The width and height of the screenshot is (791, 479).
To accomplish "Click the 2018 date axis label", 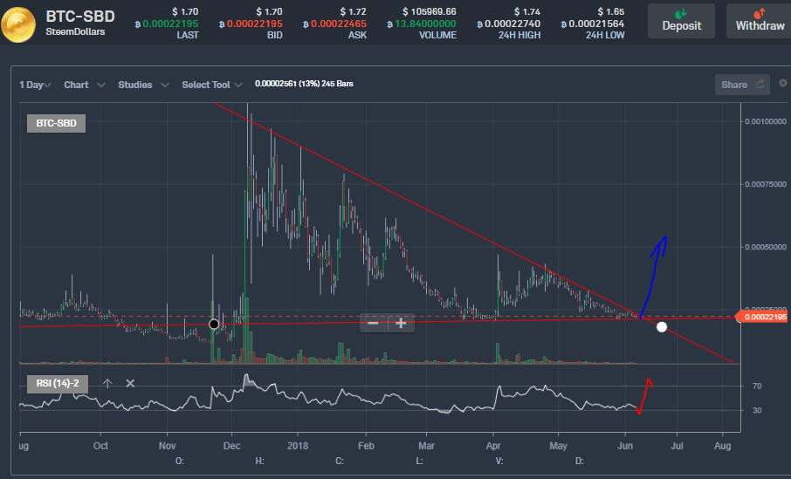I will [x=298, y=446].
